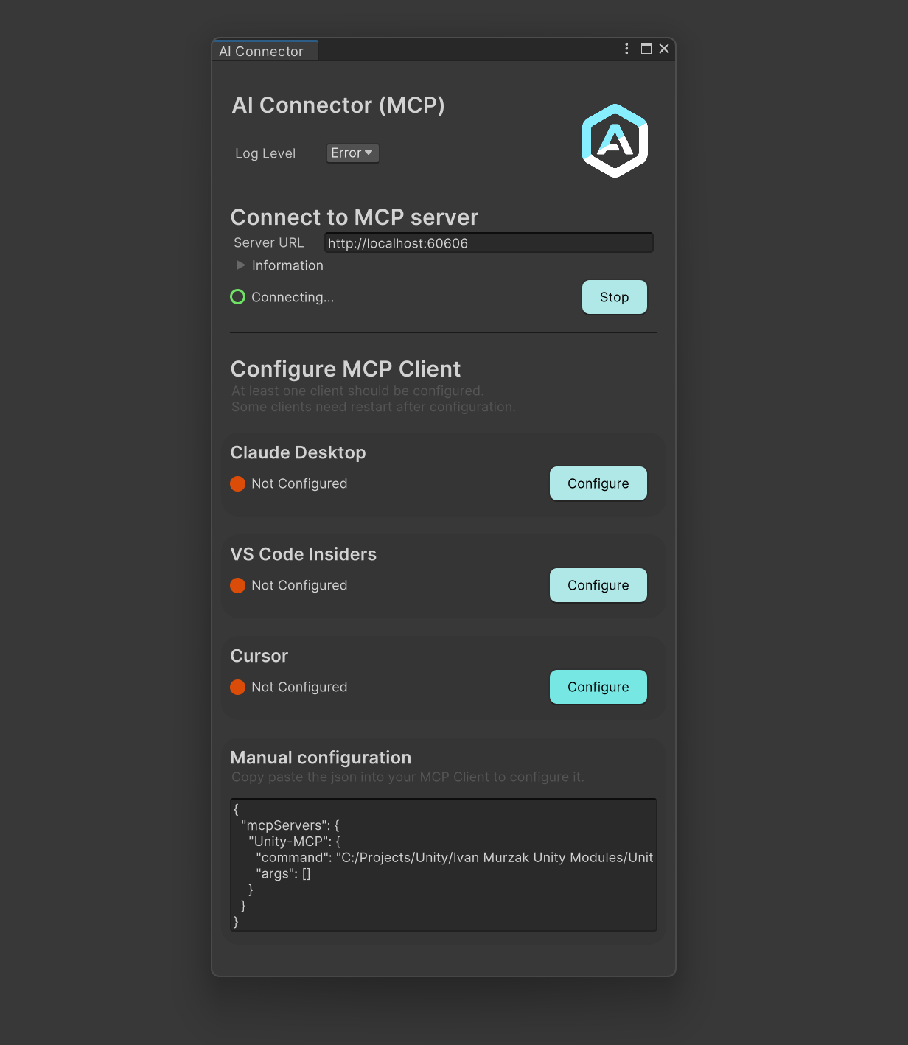
Task: Click the Cursor orange status indicator
Action: 237,687
